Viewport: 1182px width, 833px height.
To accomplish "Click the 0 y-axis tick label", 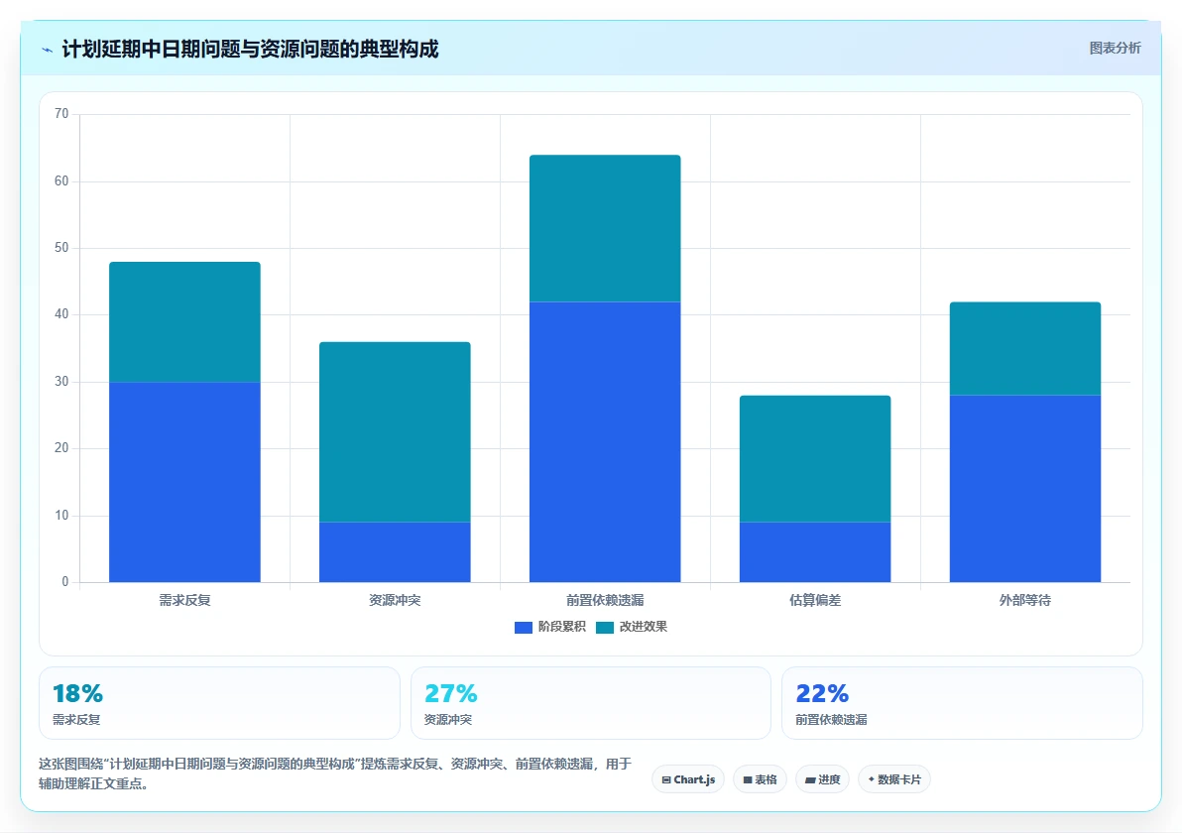I will pos(65,582).
